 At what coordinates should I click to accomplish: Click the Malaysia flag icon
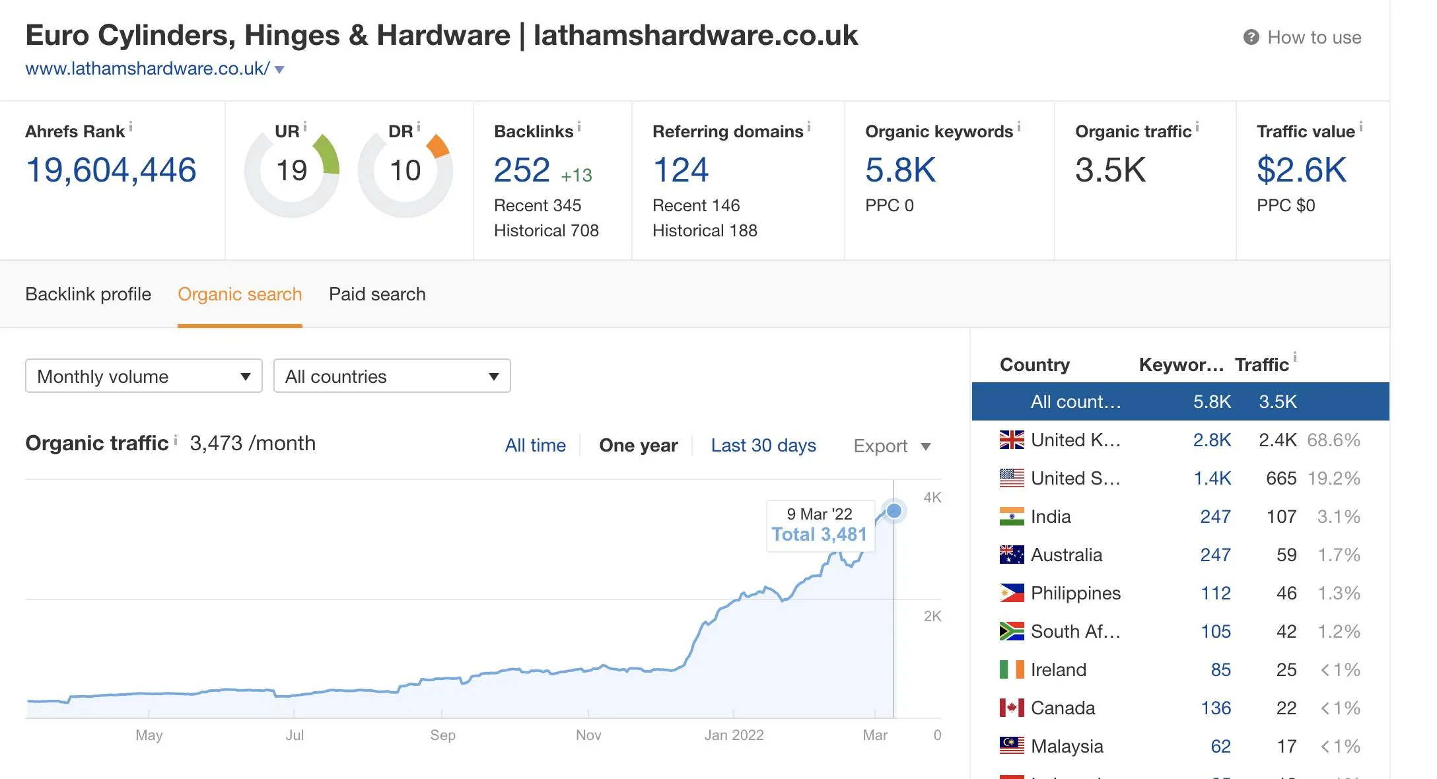click(1012, 746)
